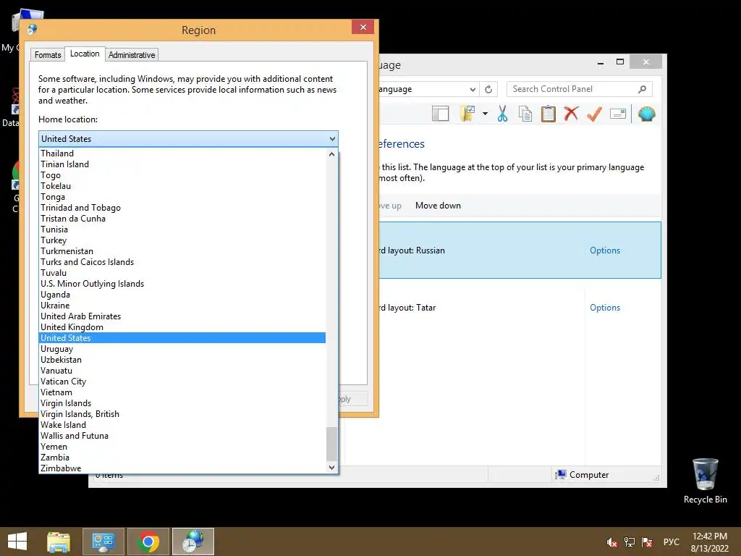Select Ukraine in the location list
Image resolution: width=741 pixels, height=556 pixels.
(x=182, y=306)
